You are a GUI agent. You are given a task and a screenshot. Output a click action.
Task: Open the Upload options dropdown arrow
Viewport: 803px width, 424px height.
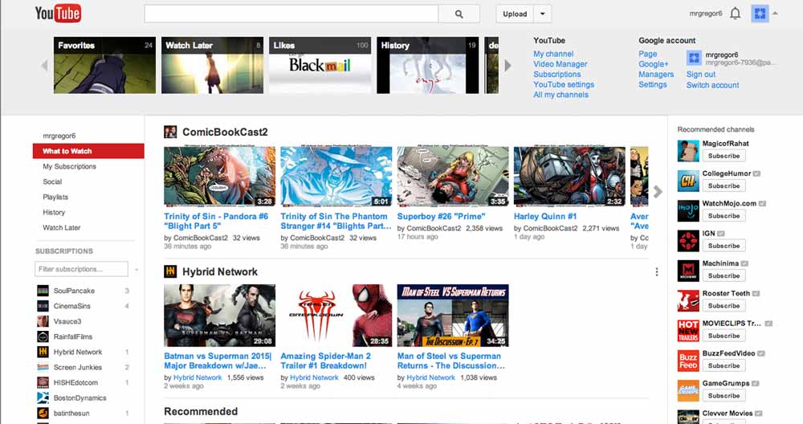tap(542, 14)
